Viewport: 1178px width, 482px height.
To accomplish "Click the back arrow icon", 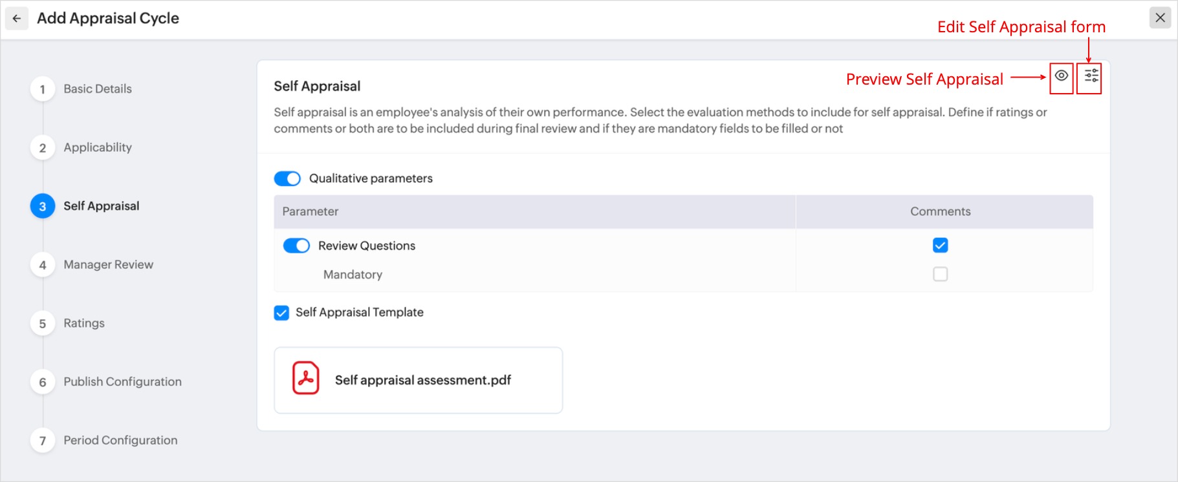I will click(x=17, y=18).
